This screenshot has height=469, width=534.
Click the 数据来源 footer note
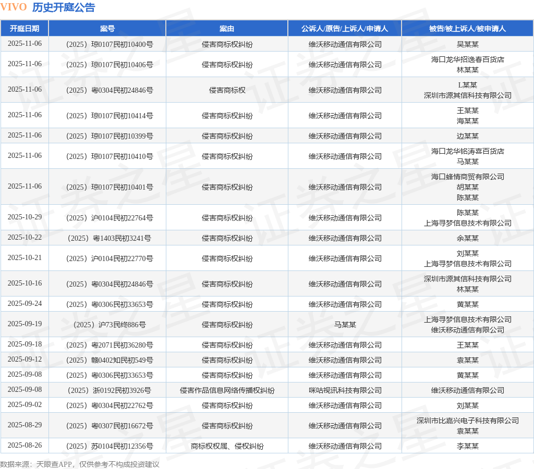80,464
